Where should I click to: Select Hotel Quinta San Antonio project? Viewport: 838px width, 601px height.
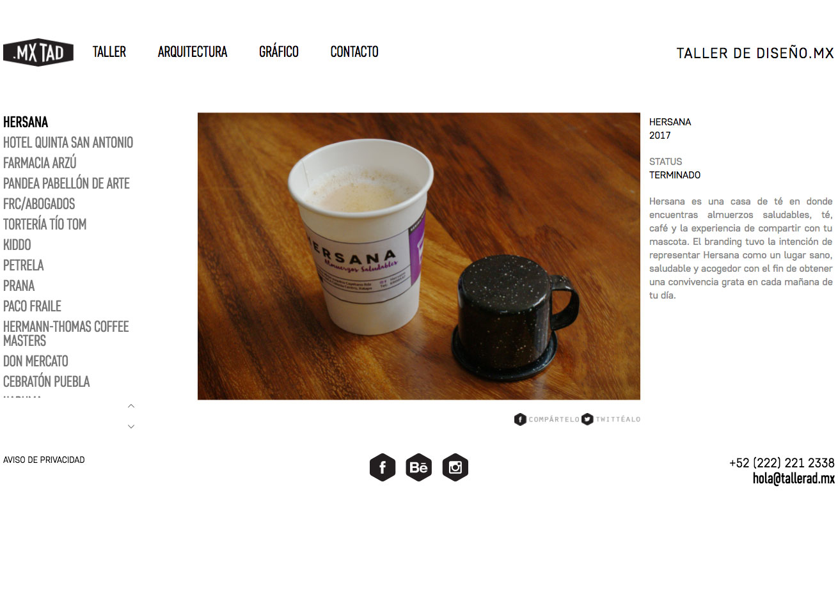tap(68, 143)
